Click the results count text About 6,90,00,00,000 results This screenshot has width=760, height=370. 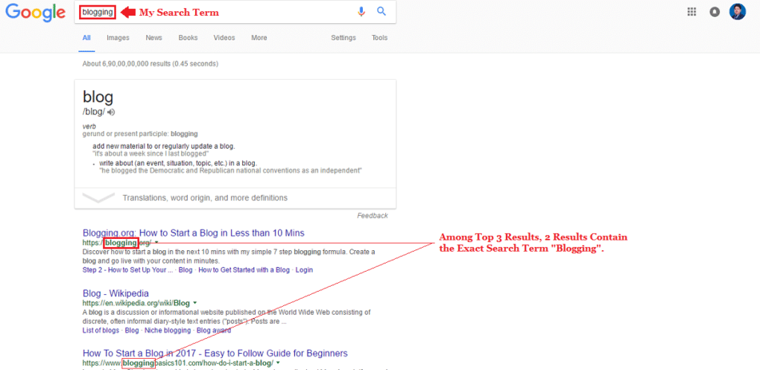pos(151,63)
